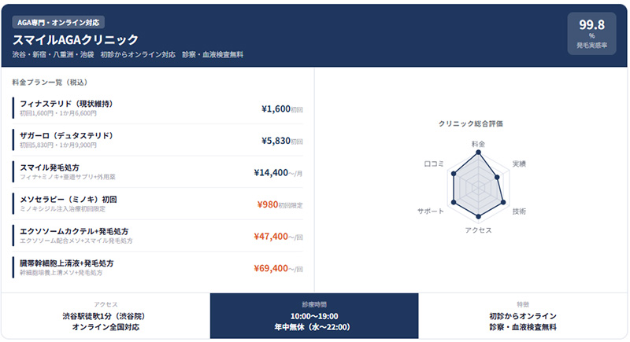
Task: Select the ザガーロ（デュタステリド） plan
Action: pyautogui.click(x=157, y=140)
